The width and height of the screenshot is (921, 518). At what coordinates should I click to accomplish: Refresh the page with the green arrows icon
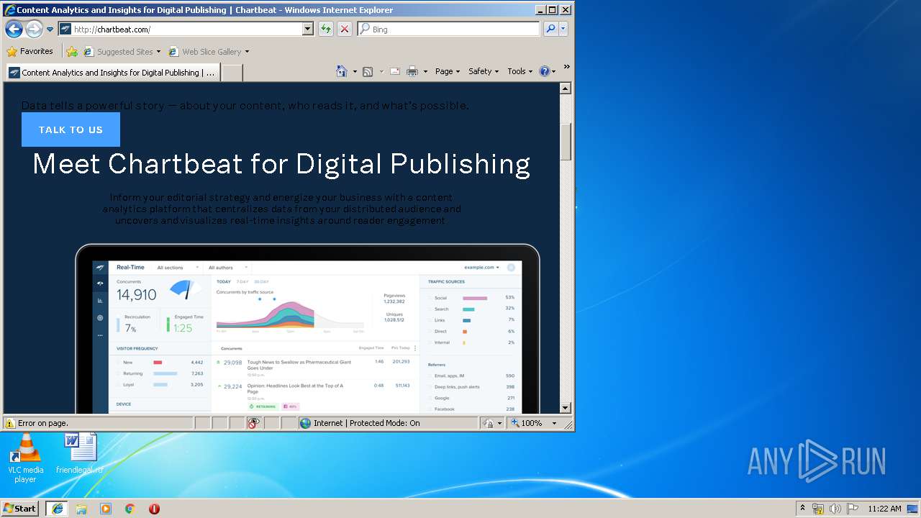tap(326, 29)
